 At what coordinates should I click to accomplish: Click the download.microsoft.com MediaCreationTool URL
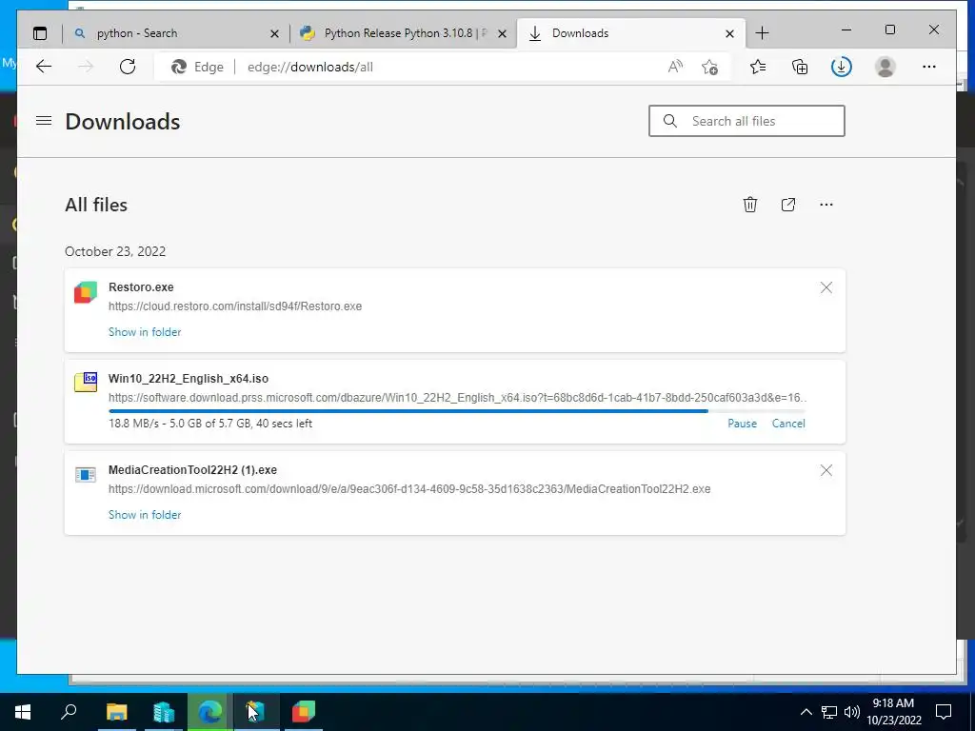(409, 489)
